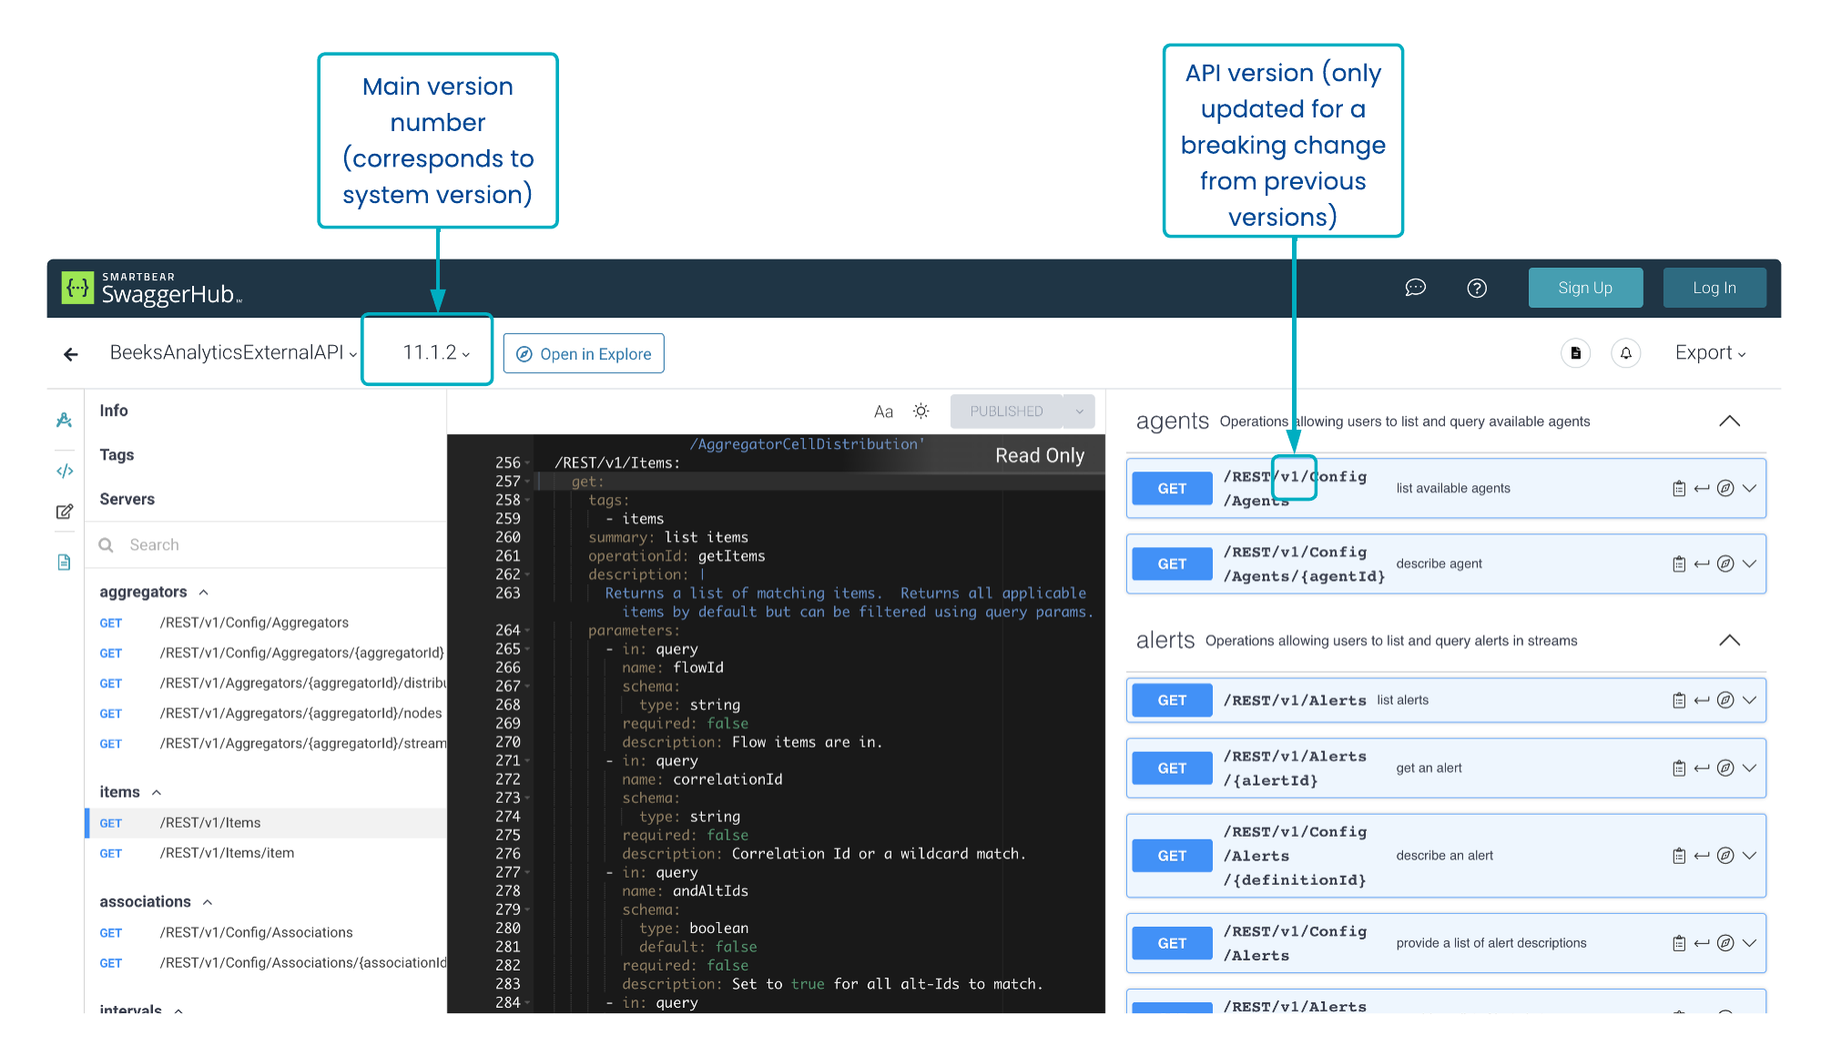The image size is (1821, 1056).
Task: Select the edit pencil icon in left sidebar
Action: 64,512
